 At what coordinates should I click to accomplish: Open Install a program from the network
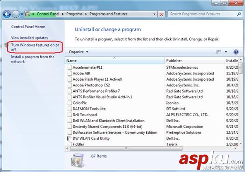pyautogui.click(x=33, y=59)
